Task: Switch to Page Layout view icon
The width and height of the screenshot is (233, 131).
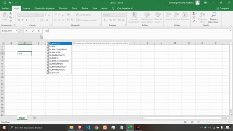Action: 192,122
